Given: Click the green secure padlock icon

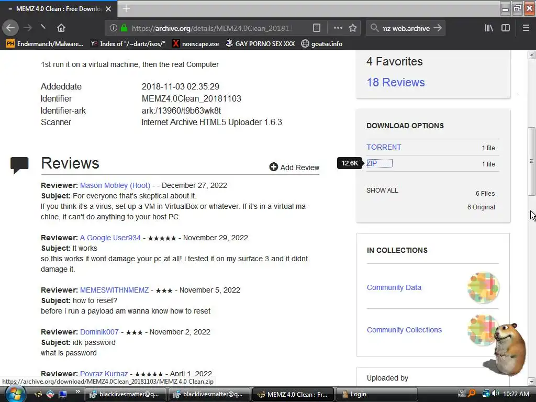Looking at the screenshot, I should coord(124,28).
